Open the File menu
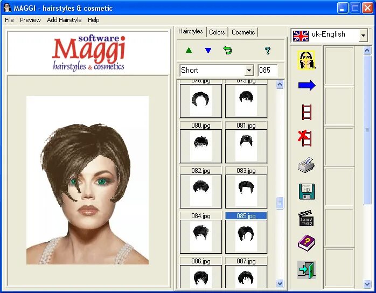 (9, 20)
